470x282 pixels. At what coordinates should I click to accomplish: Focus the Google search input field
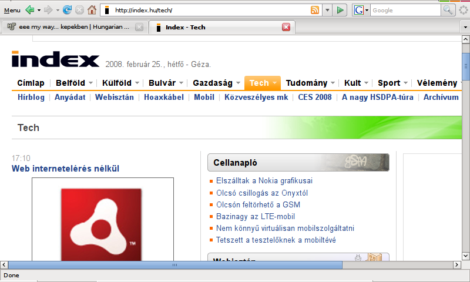[405, 10]
